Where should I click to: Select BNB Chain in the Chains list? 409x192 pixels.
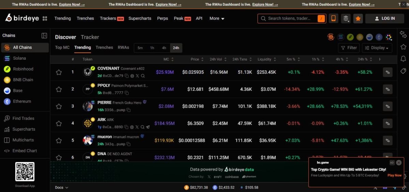[x=25, y=80]
